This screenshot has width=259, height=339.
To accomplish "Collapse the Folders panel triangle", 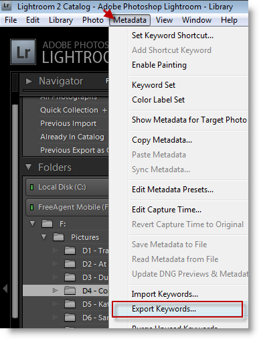I will (29, 167).
